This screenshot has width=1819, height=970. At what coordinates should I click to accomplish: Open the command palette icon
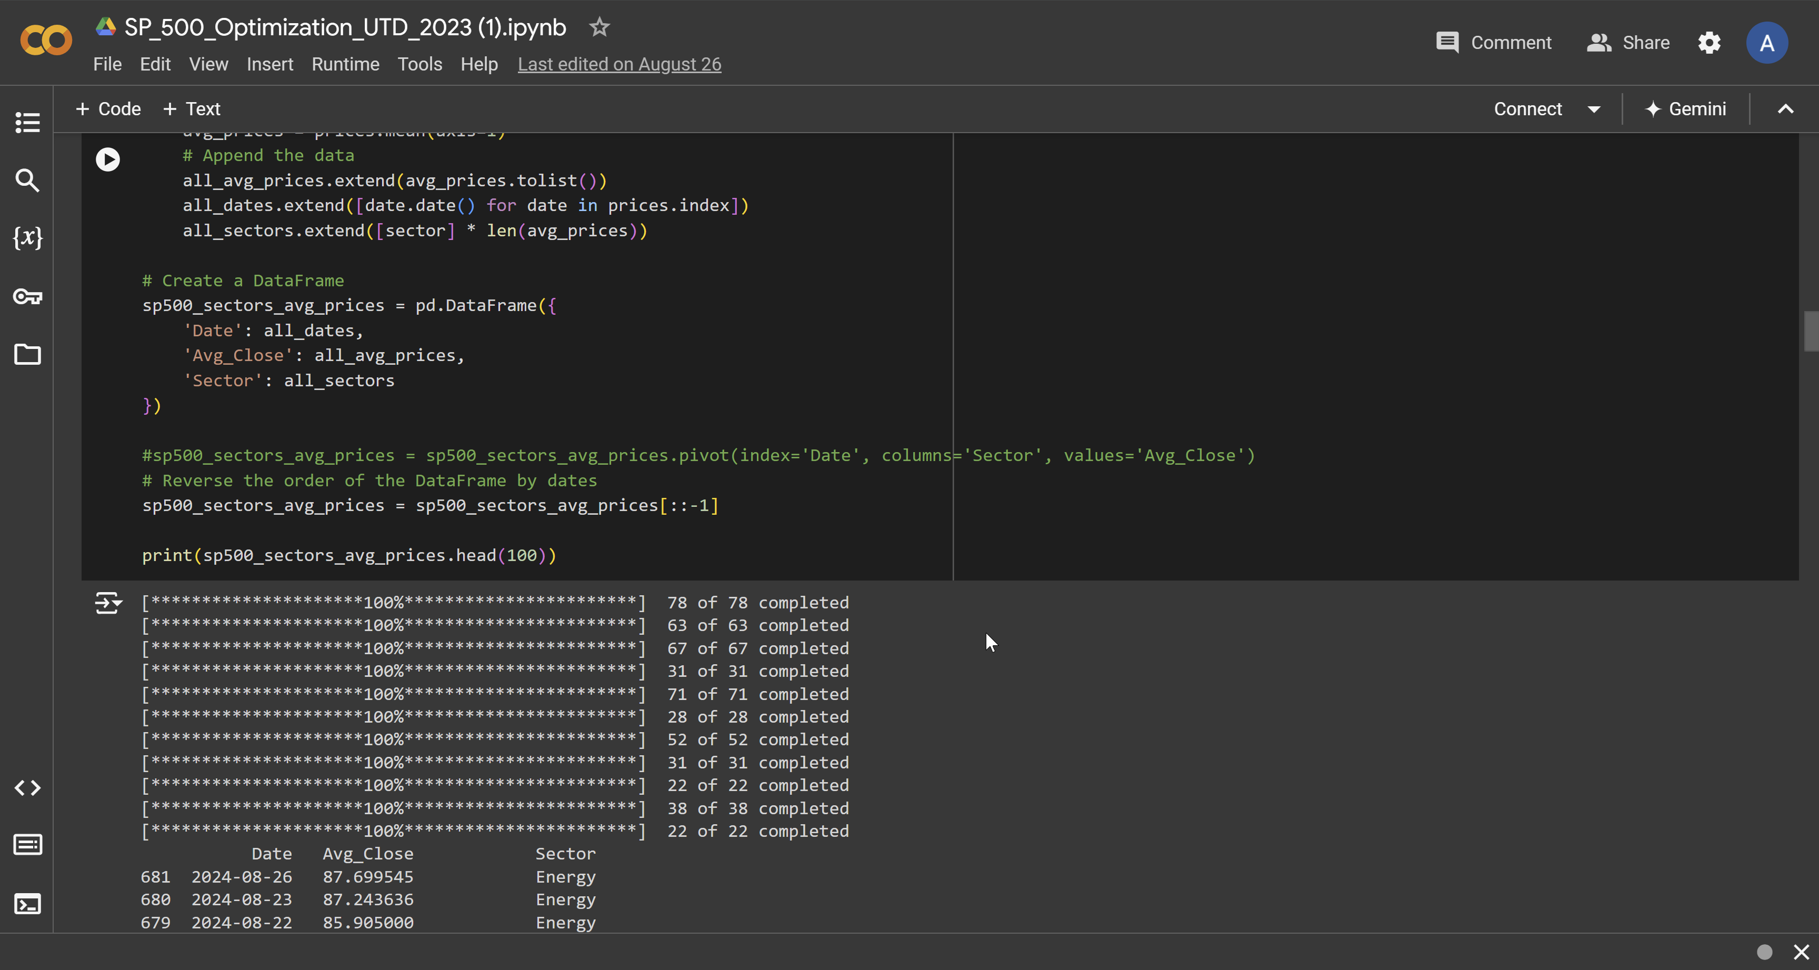(27, 844)
